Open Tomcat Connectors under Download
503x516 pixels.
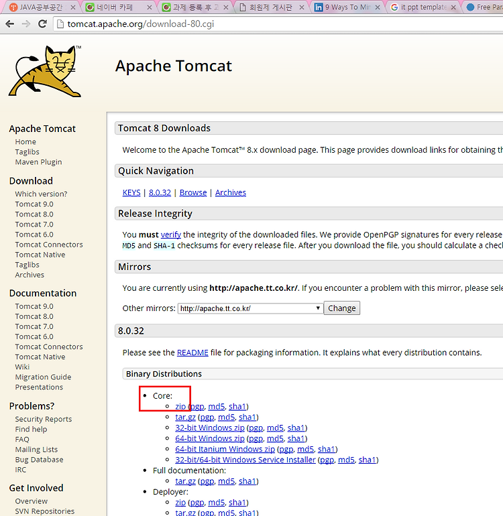pos(49,245)
